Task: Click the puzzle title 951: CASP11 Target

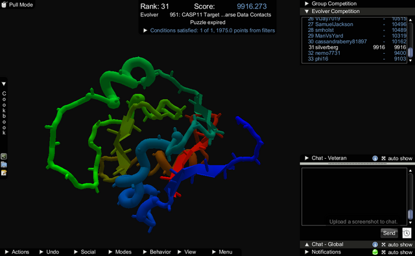Action: click(x=220, y=15)
